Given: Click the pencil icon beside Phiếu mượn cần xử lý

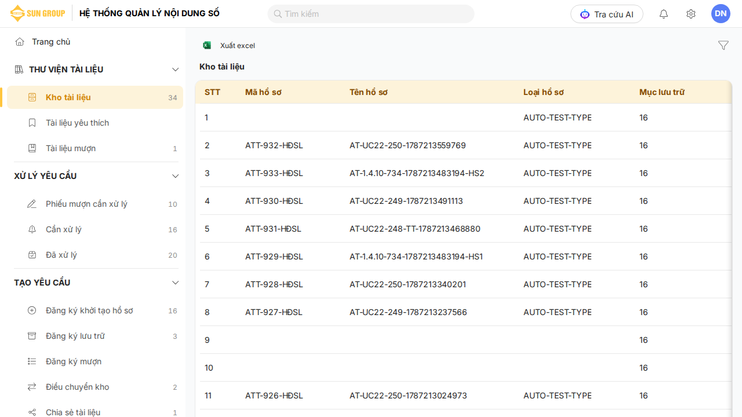Looking at the screenshot, I should click(32, 204).
